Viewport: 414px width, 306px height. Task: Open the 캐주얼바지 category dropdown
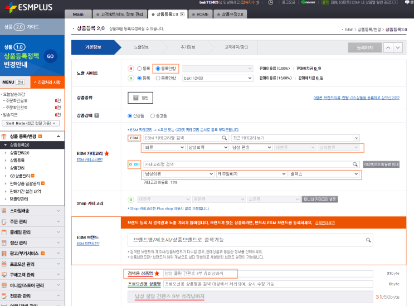pyautogui.click(x=251, y=174)
